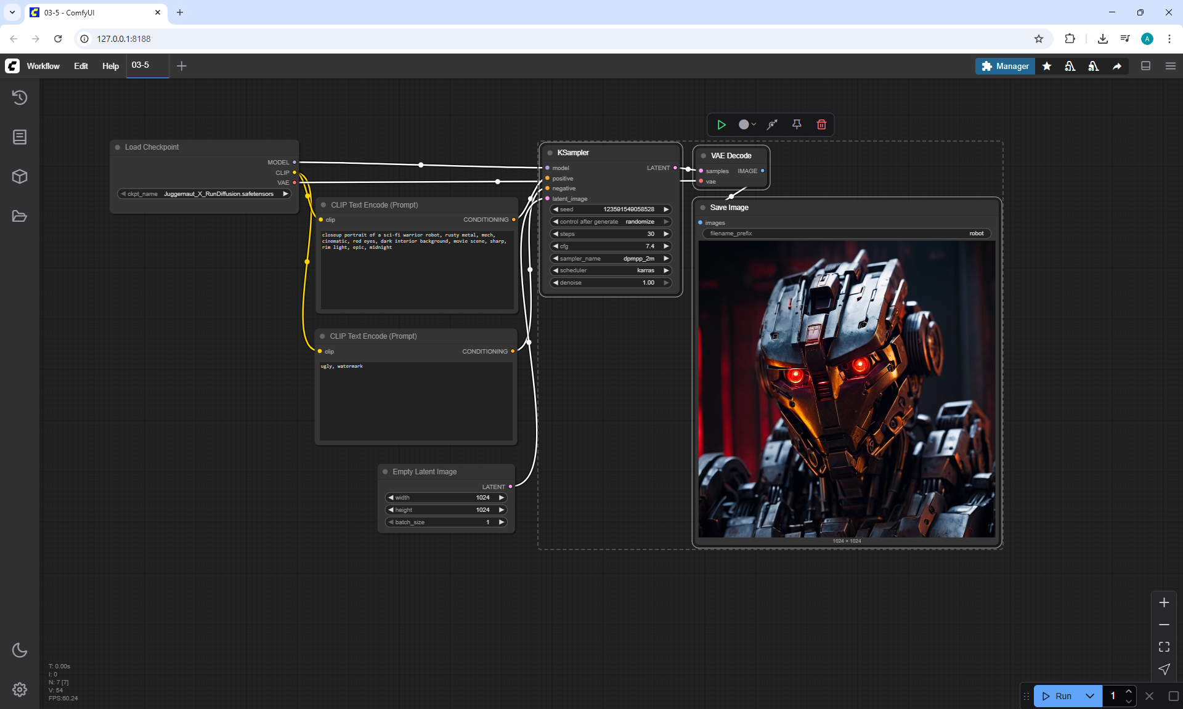Click the Run button
Viewport: 1183px width, 709px height.
[x=1057, y=696]
